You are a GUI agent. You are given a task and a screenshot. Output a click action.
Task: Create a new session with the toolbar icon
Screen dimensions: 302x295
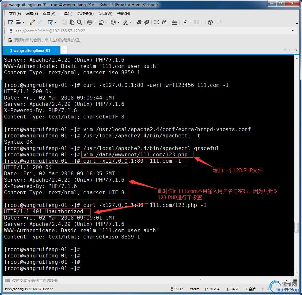[10, 22]
